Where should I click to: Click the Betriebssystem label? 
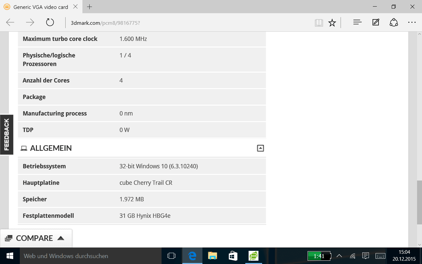click(44, 166)
